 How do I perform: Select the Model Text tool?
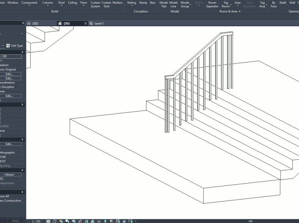coord(164,4)
